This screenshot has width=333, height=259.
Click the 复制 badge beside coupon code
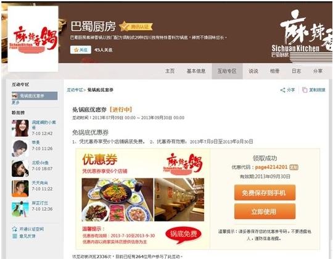coord(294,167)
